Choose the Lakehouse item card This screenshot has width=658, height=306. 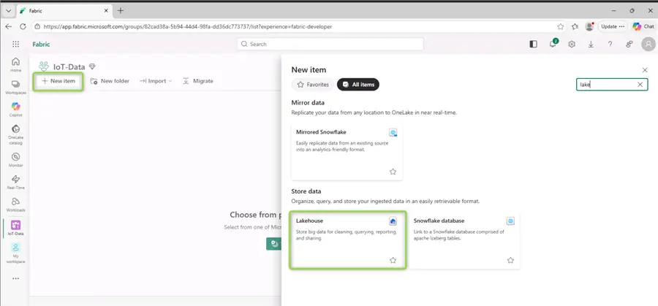coord(347,240)
